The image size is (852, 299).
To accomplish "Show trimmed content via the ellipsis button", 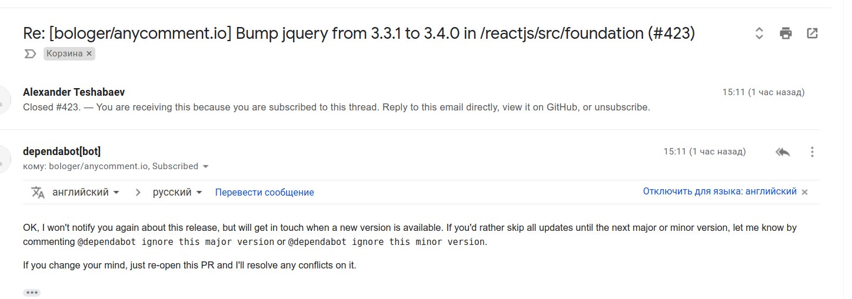I will pos(32,293).
